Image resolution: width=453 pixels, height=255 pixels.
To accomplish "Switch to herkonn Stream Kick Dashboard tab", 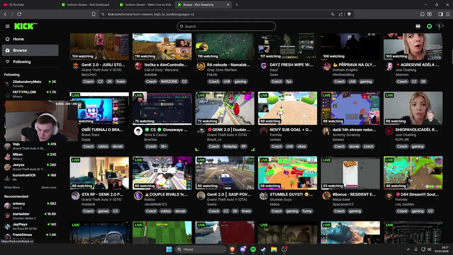I will [87, 5].
